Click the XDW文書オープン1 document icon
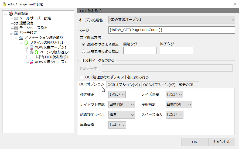 click(x=31, y=47)
